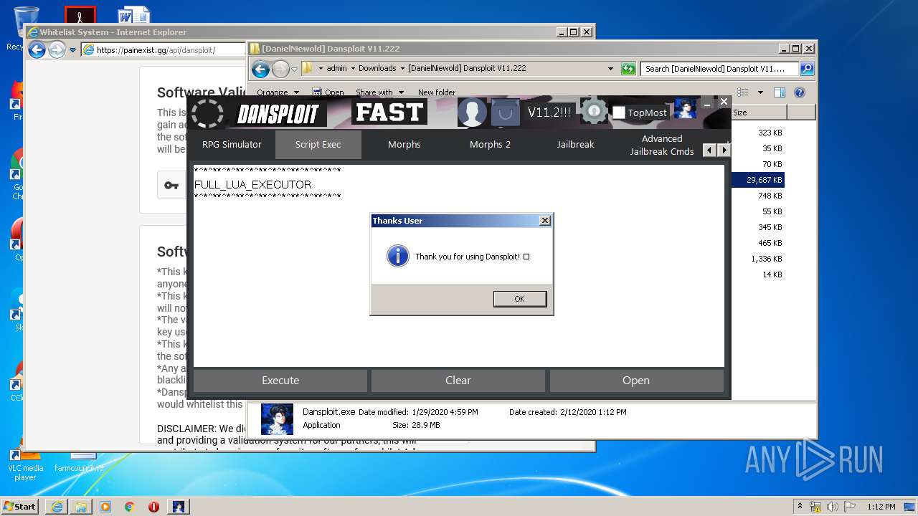
Task: Click the Size column header
Action: pos(759,113)
